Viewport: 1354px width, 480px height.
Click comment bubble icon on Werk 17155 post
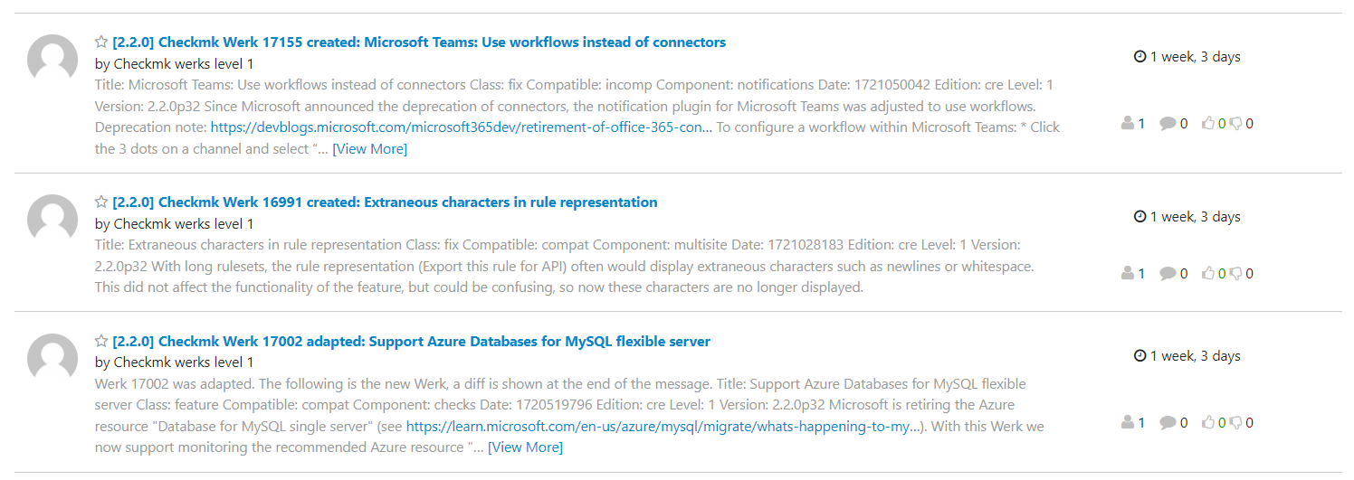click(1168, 123)
